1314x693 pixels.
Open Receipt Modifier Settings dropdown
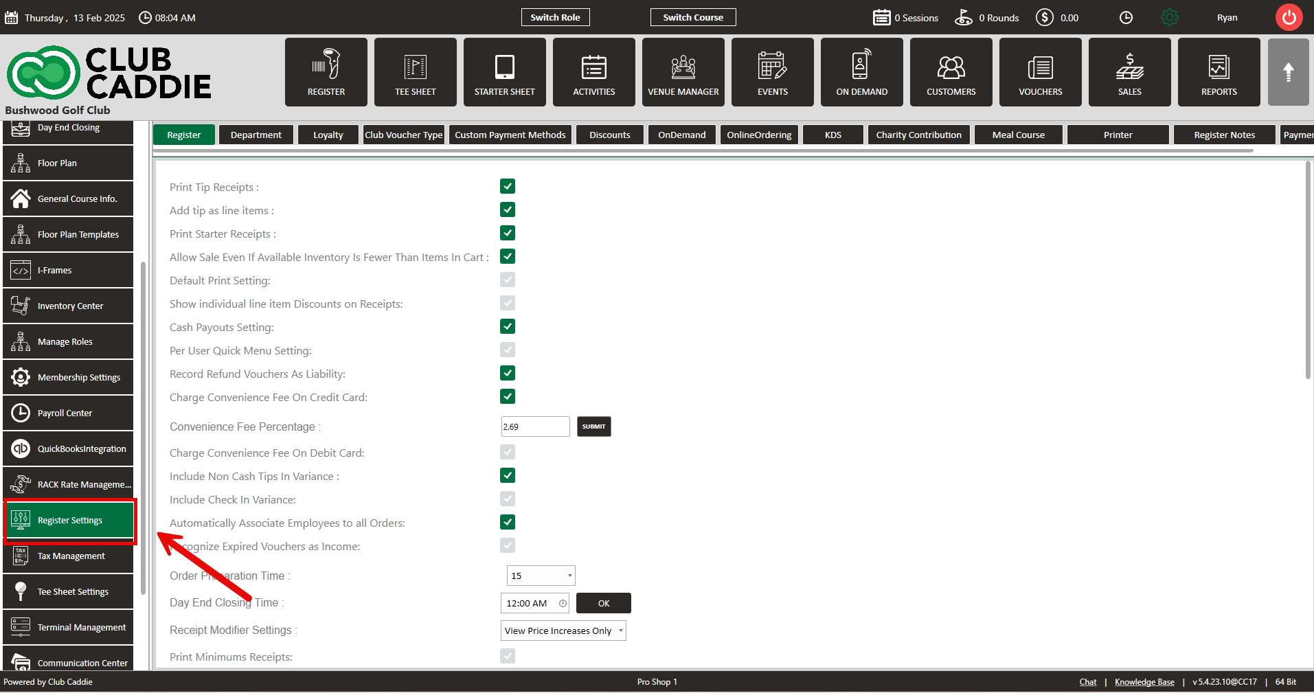[563, 630]
